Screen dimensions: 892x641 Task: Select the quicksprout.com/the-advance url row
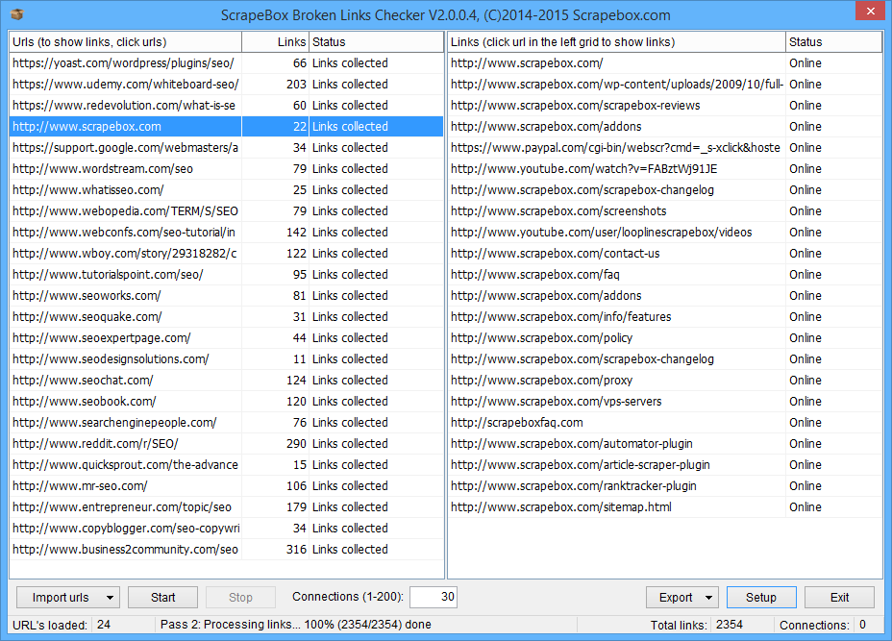(x=226, y=465)
